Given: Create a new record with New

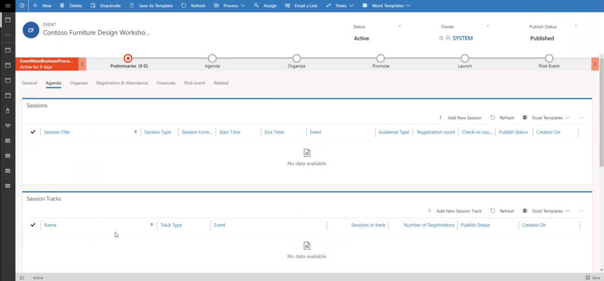Looking at the screenshot, I should [x=42, y=6].
